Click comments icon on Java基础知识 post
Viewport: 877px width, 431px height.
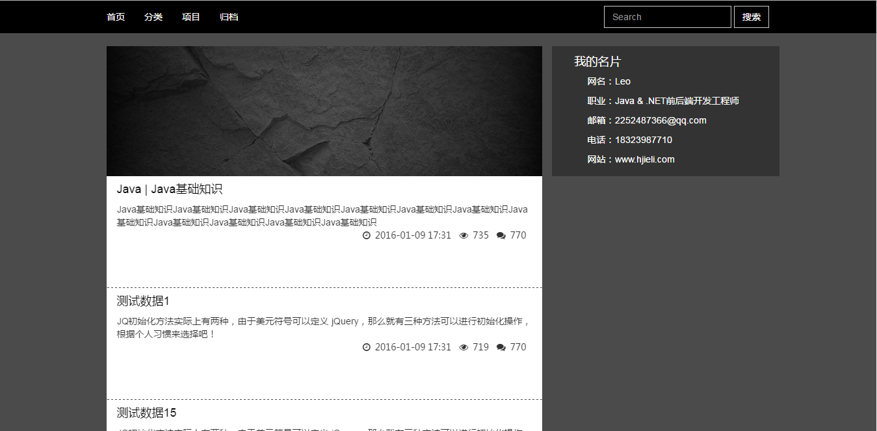501,235
